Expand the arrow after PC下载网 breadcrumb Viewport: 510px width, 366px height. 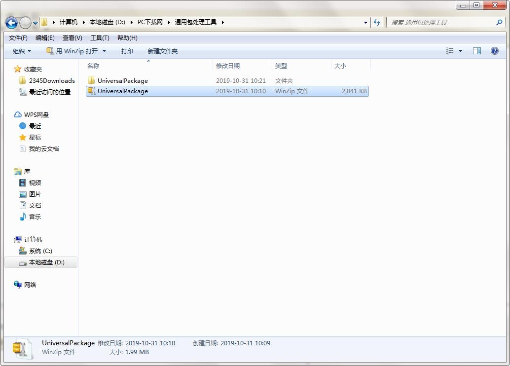point(169,22)
